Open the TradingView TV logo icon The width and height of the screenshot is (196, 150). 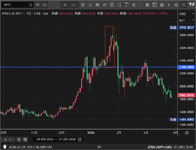(x=191, y=5)
